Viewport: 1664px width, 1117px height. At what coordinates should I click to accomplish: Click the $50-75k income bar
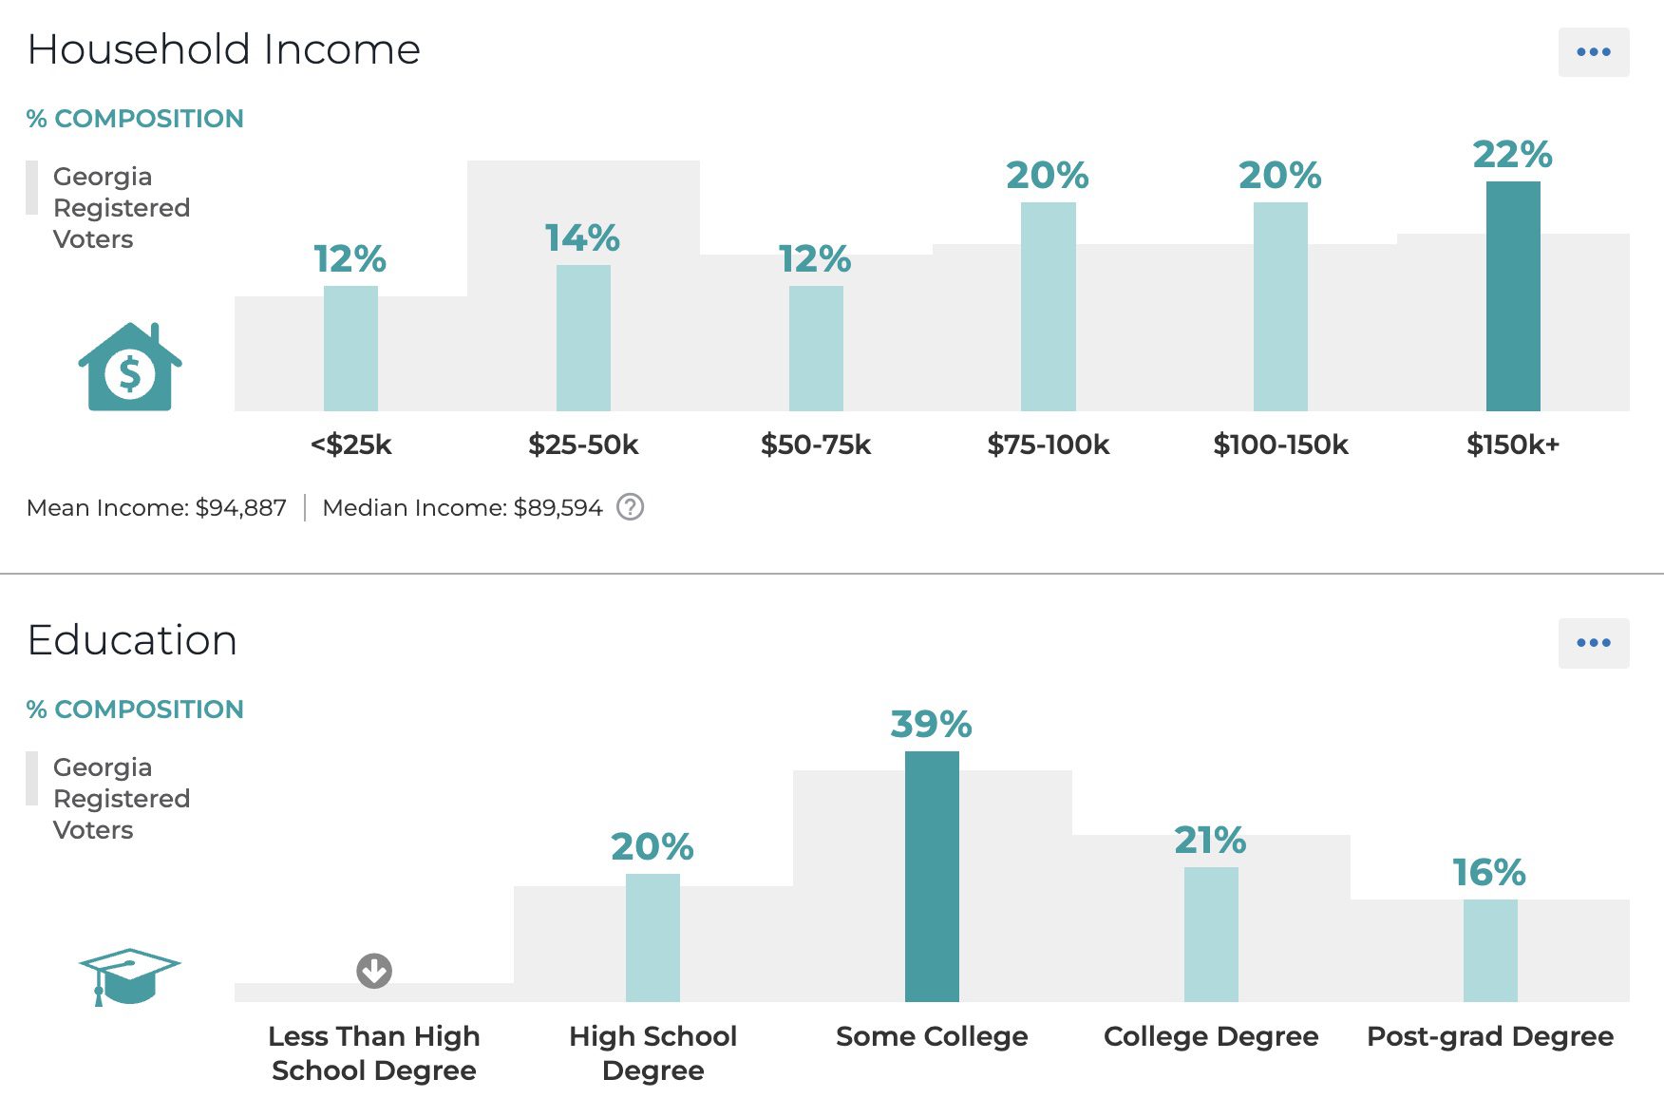coord(816,349)
